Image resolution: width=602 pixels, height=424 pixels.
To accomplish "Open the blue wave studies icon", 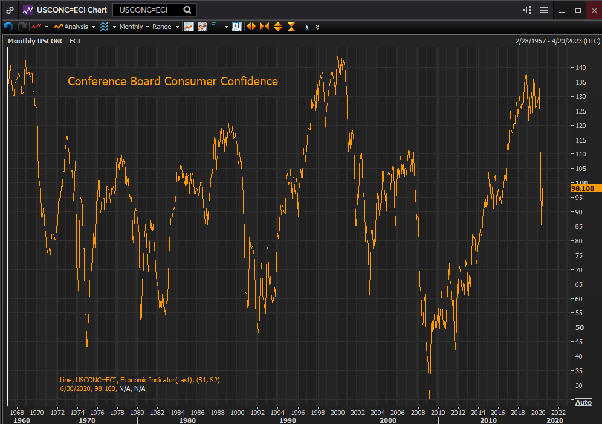I will point(104,27).
